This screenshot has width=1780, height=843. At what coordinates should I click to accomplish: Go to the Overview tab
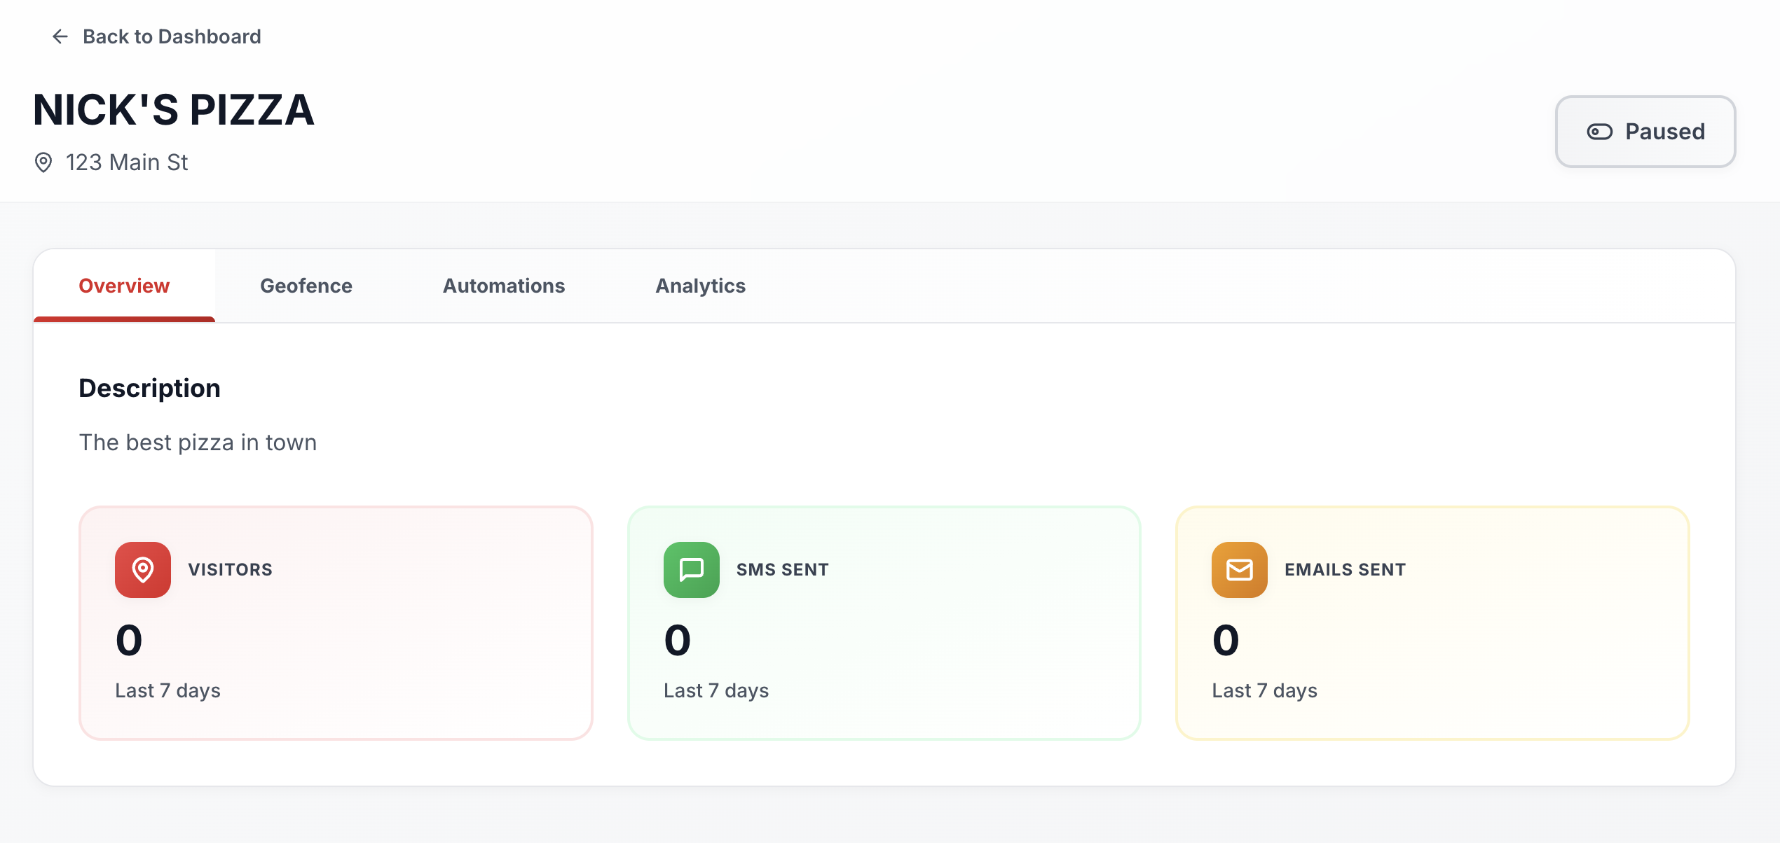tap(124, 286)
